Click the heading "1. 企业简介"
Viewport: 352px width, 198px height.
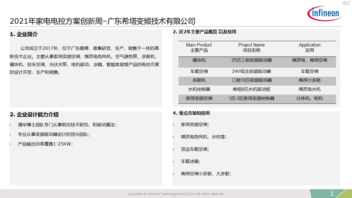[24, 34]
